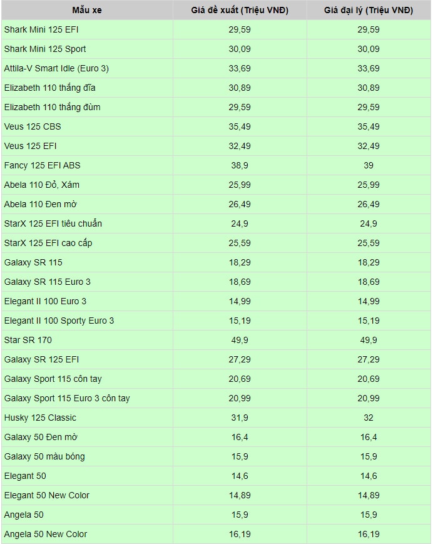Click Abela 110 Đen mờ model name

click(x=41, y=204)
